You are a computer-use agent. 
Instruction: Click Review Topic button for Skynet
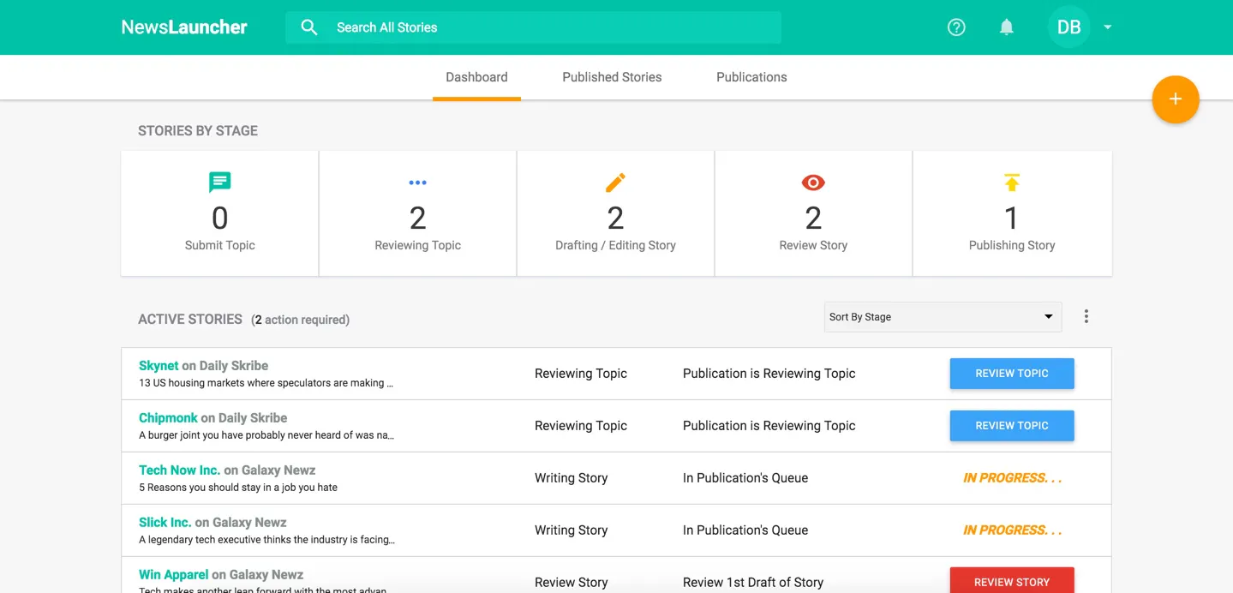[x=1012, y=374]
